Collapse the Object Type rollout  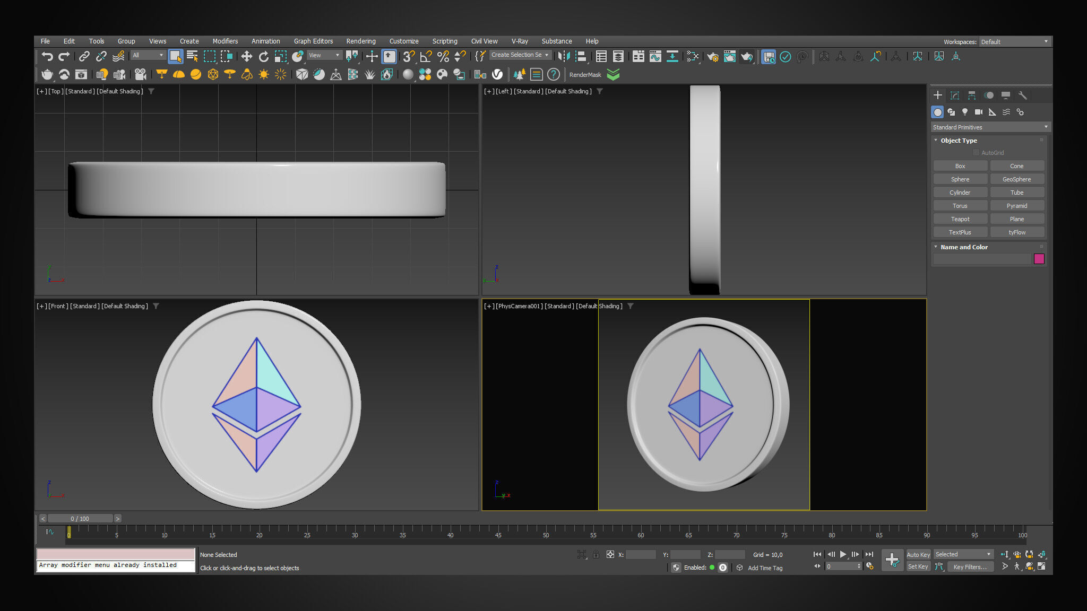point(959,141)
